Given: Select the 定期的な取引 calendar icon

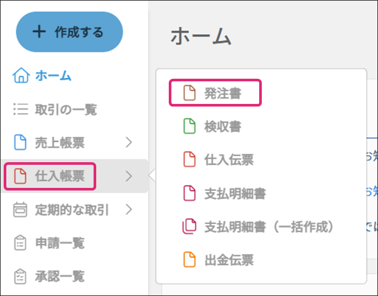Looking at the screenshot, I should (x=21, y=210).
